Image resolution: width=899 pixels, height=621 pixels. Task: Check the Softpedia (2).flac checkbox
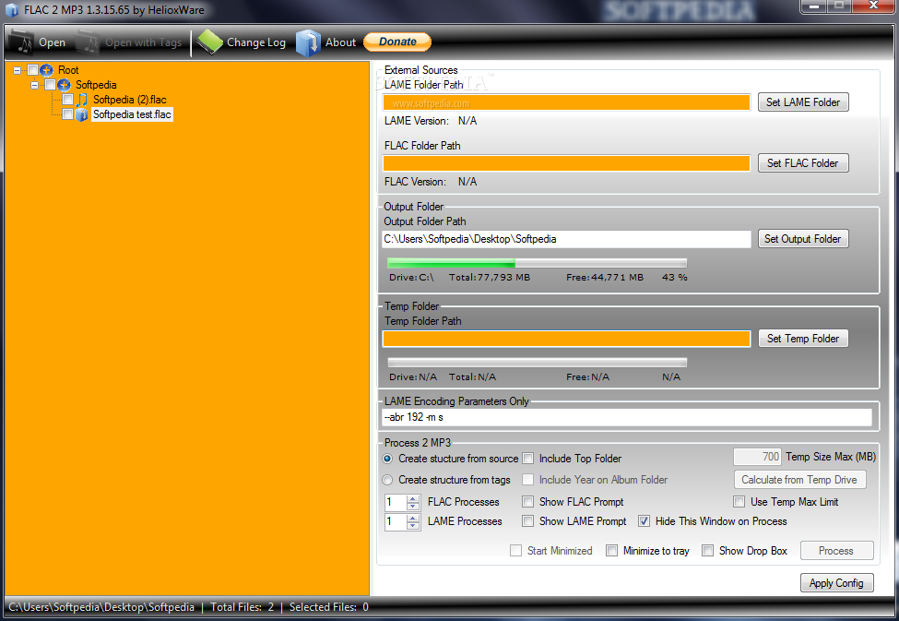coord(67,100)
